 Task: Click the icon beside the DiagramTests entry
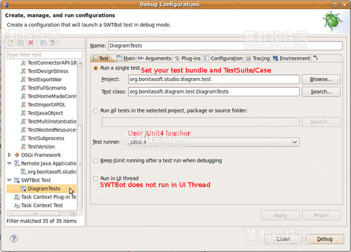click(x=23, y=189)
